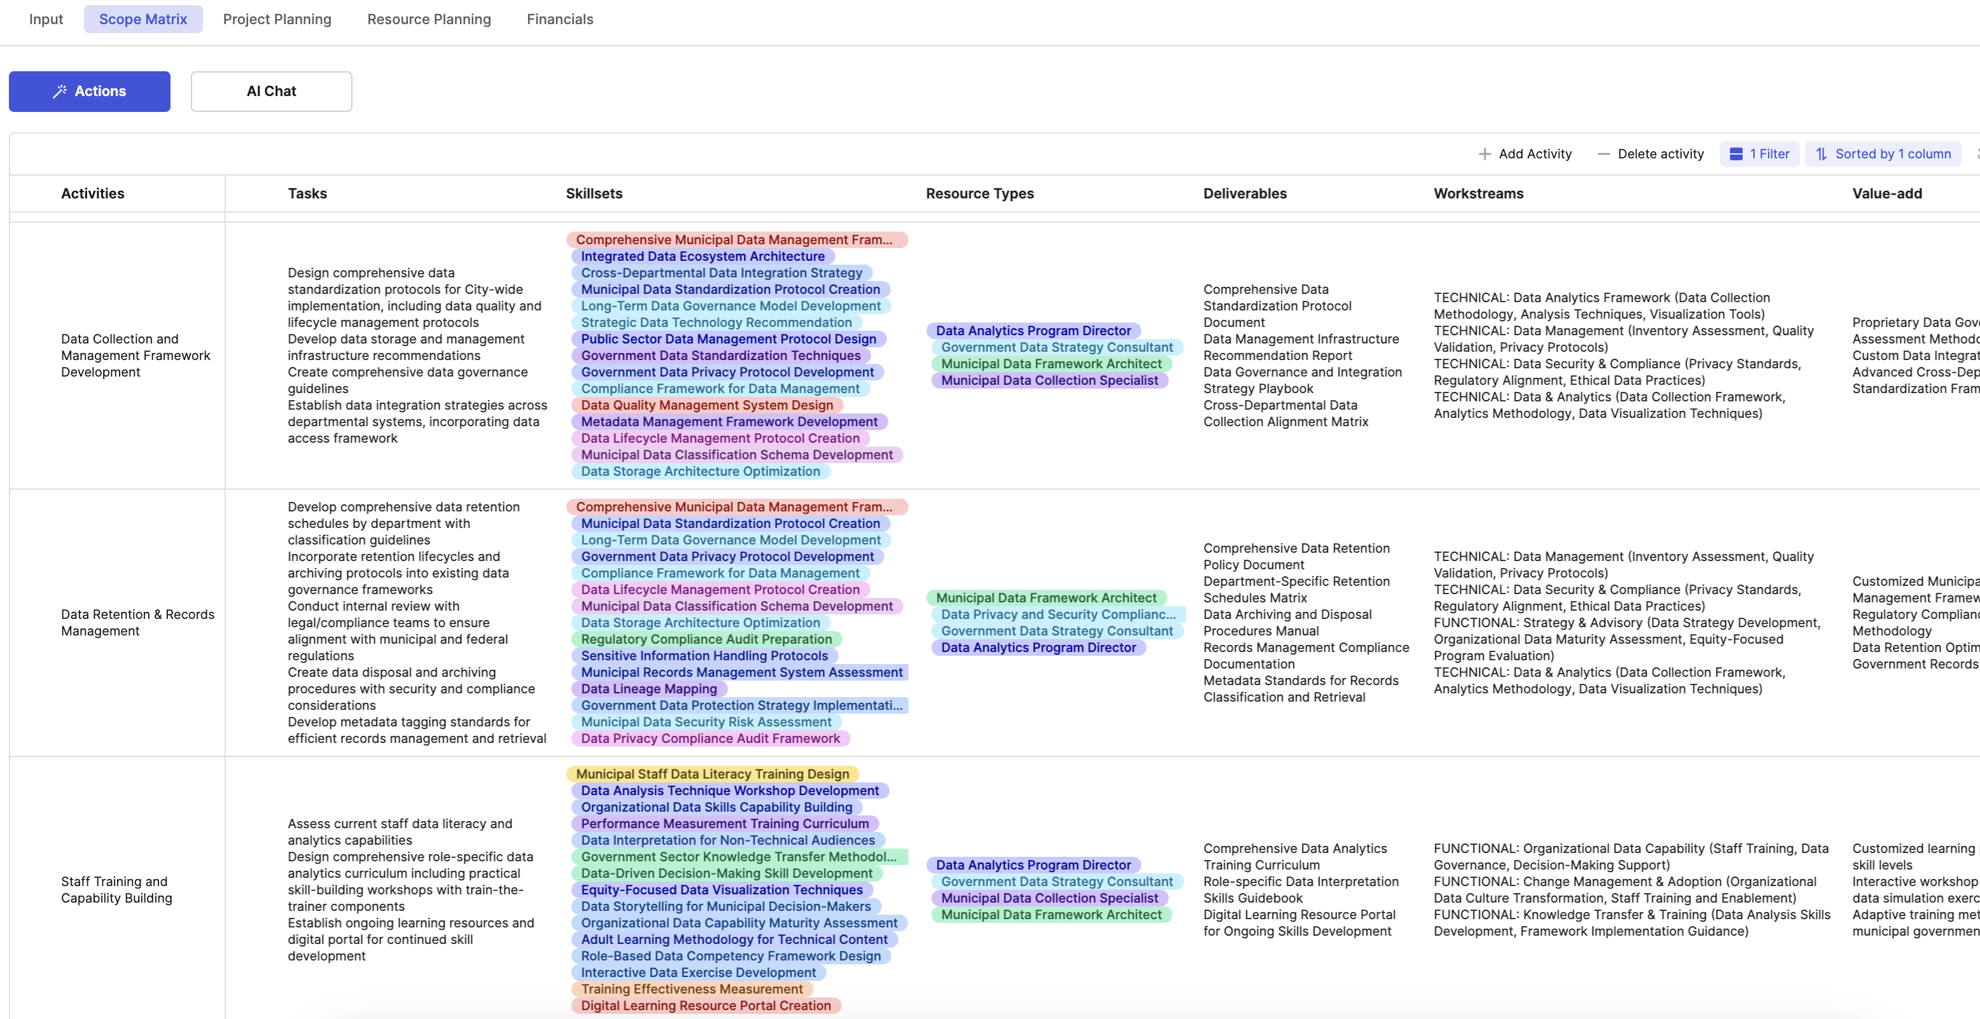Click the sort arrows icon
The width and height of the screenshot is (1980, 1019).
(x=1821, y=154)
